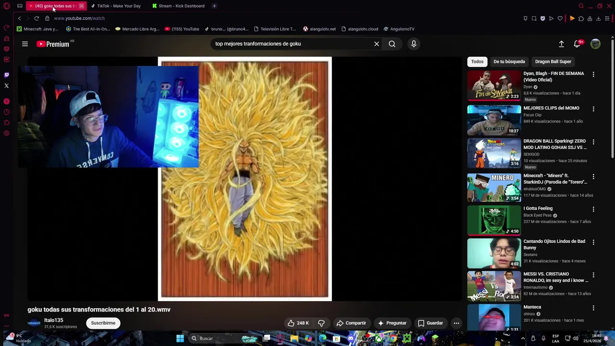Image resolution: width=615 pixels, height=346 pixels.
Task: Dislike the video thumbs down
Action: click(x=321, y=323)
